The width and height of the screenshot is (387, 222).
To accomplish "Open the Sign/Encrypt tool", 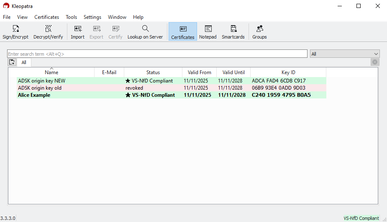I will [x=15, y=32].
